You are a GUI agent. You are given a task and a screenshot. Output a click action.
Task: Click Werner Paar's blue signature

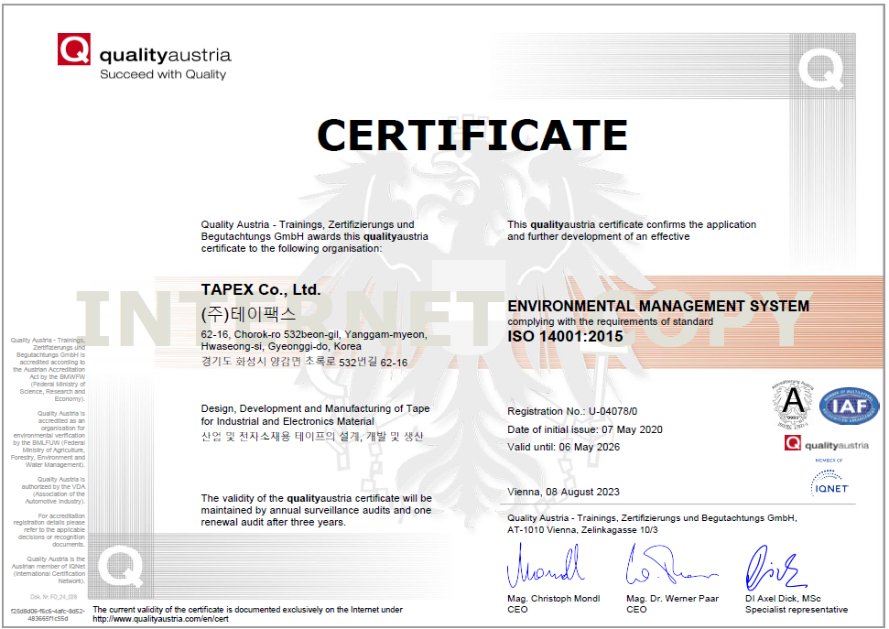click(x=671, y=565)
